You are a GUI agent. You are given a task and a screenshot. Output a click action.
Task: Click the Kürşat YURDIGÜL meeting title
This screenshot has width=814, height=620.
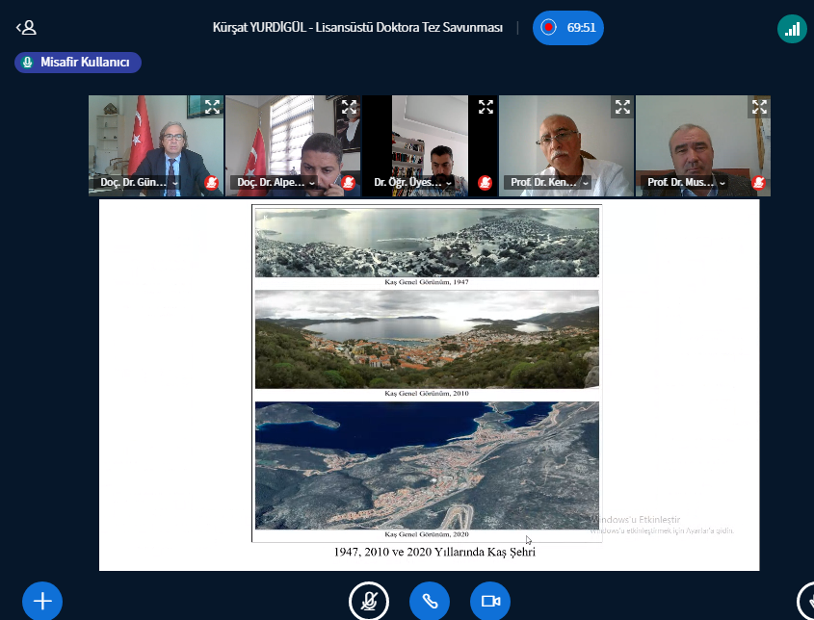[x=357, y=28]
